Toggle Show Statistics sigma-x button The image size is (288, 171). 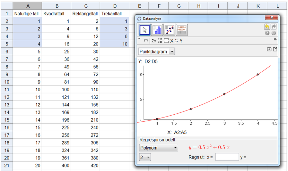click(154, 41)
